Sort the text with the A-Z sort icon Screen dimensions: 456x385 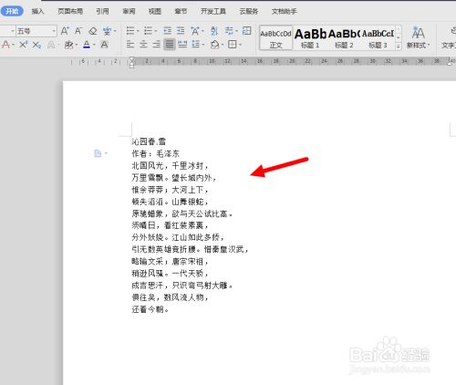coord(214,31)
